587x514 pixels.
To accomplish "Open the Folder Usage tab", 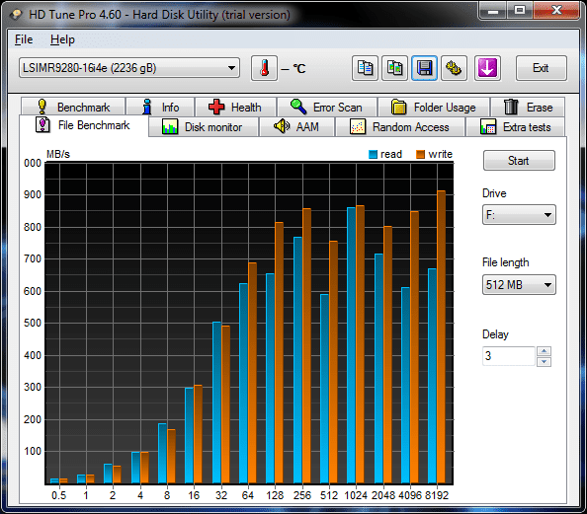I will pos(434,107).
